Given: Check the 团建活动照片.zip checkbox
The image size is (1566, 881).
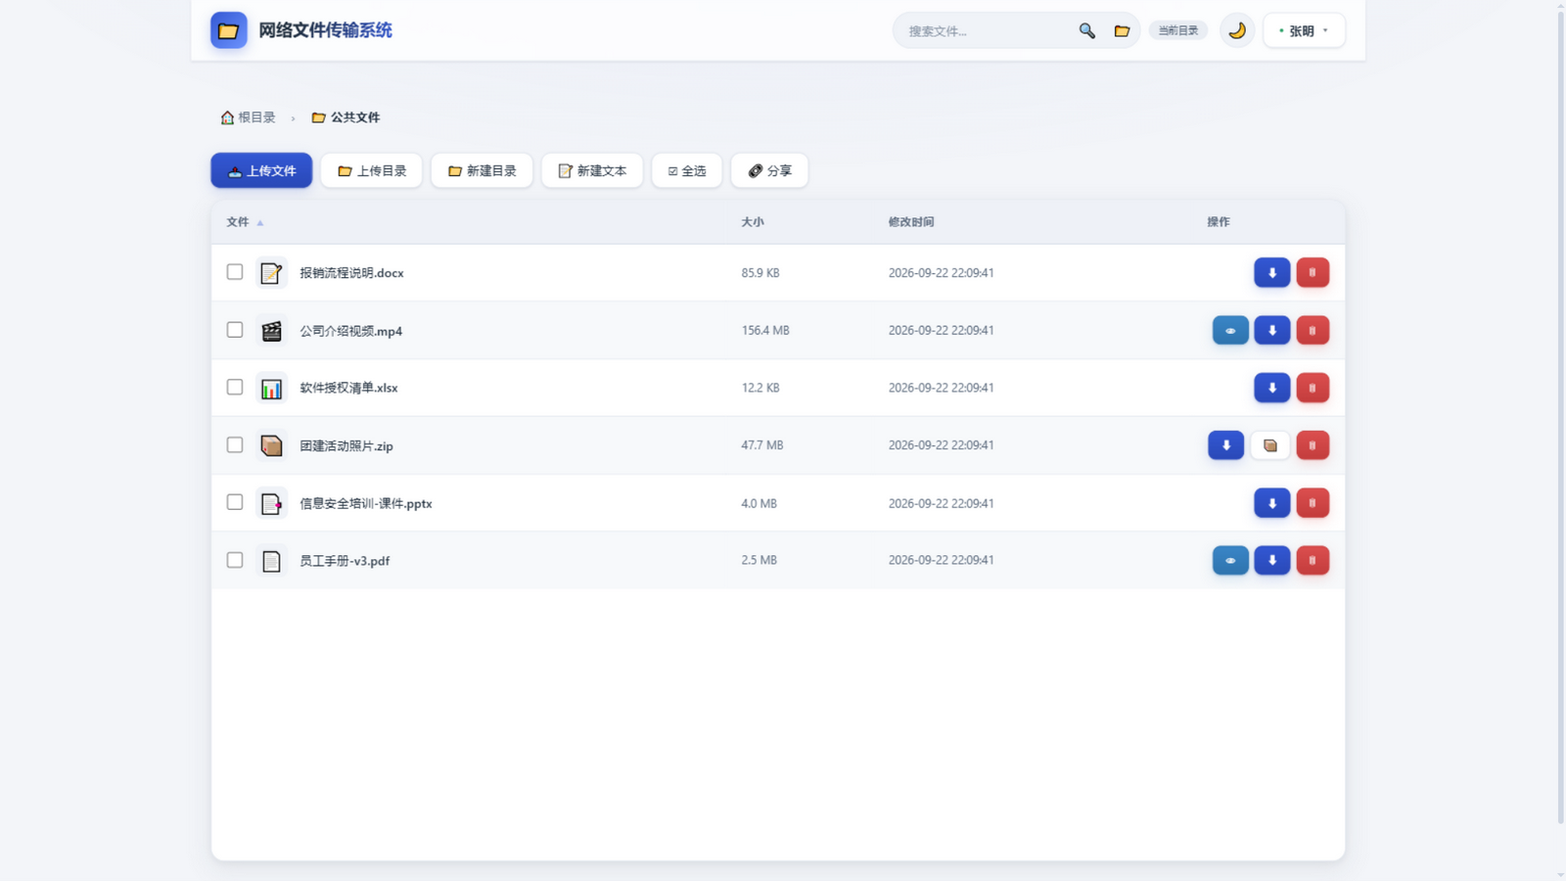Looking at the screenshot, I should tap(235, 444).
